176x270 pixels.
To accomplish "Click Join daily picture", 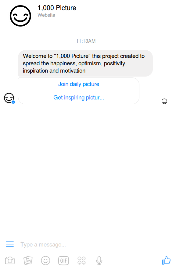I will (79, 84).
